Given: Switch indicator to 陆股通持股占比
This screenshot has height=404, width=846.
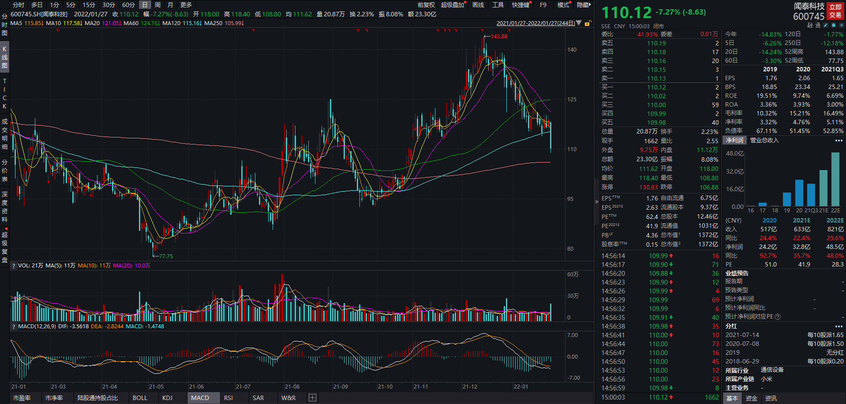Looking at the screenshot, I should click(97, 398).
